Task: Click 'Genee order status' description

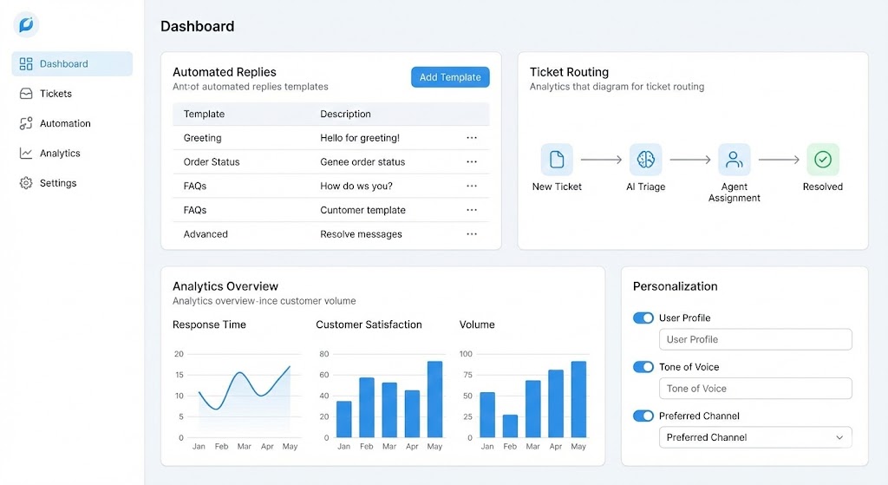Action: tap(362, 162)
